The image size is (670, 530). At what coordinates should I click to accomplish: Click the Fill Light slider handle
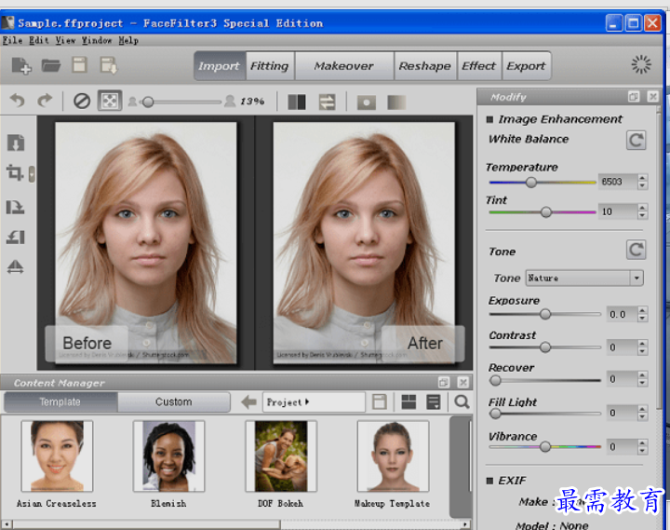495,414
